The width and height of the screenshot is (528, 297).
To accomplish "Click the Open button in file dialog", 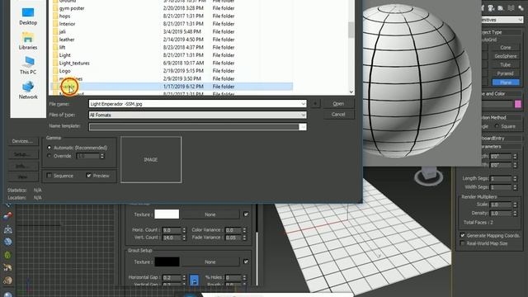I will (x=338, y=104).
